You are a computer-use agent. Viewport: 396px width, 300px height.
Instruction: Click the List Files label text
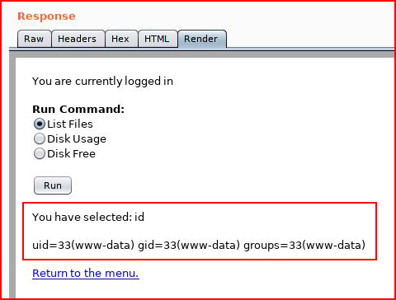(x=70, y=124)
